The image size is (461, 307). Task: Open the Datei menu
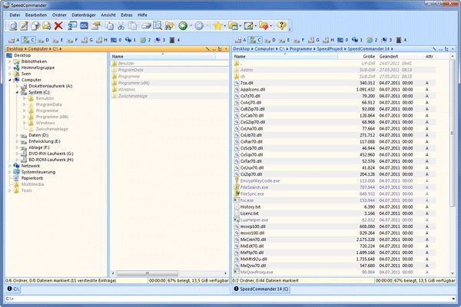pos(15,15)
